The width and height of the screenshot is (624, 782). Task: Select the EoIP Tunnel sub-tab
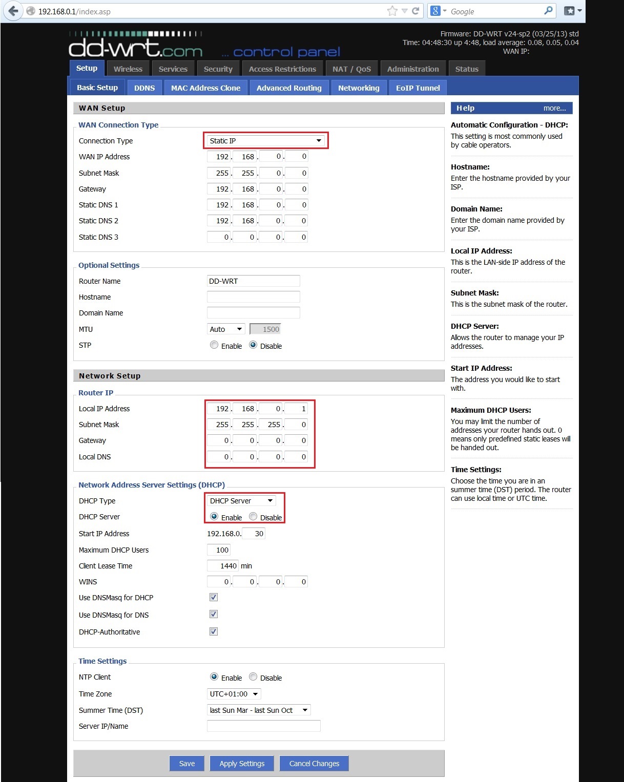click(418, 88)
